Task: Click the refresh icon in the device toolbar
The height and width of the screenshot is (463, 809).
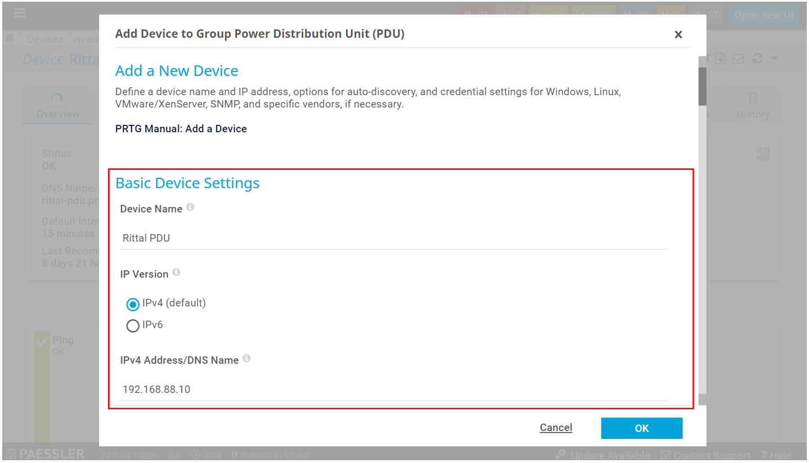Action: click(x=757, y=59)
